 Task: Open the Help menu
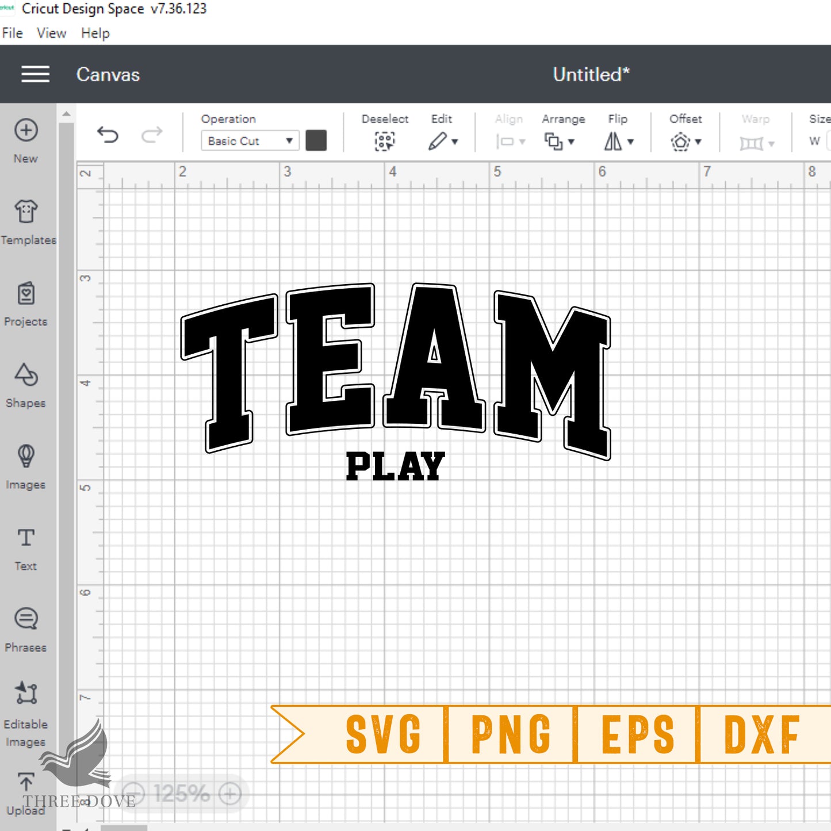95,33
